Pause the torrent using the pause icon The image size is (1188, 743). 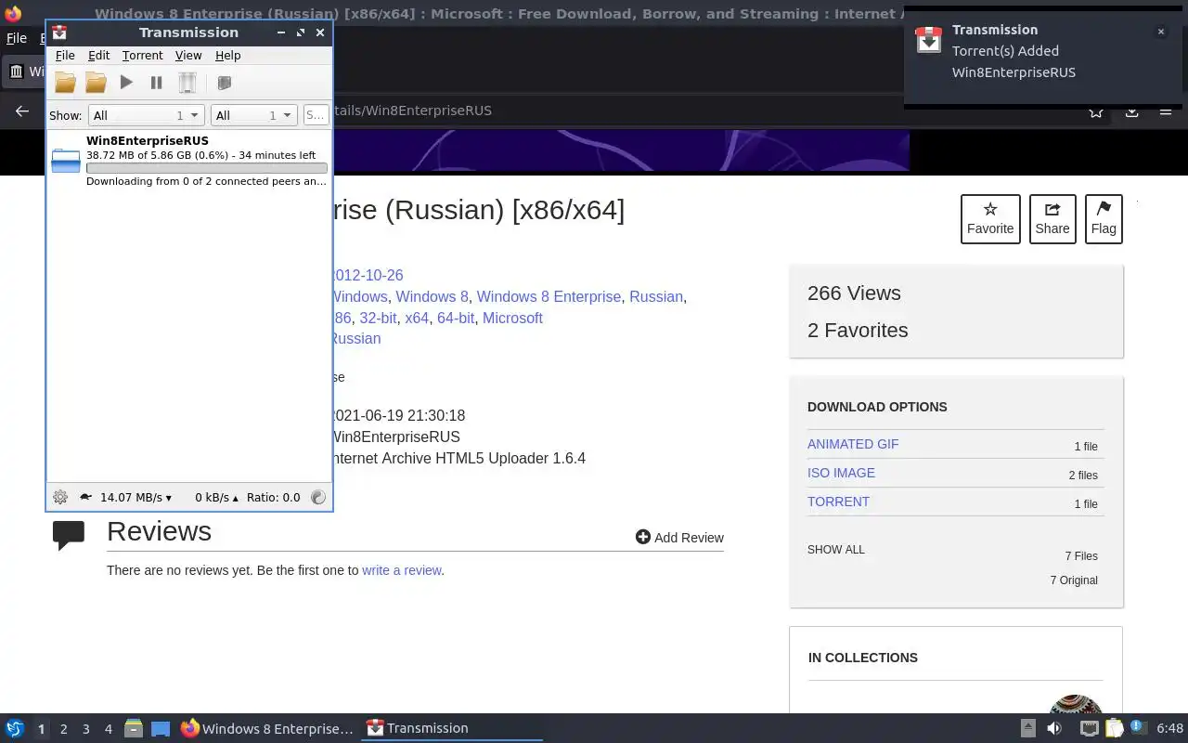156,83
